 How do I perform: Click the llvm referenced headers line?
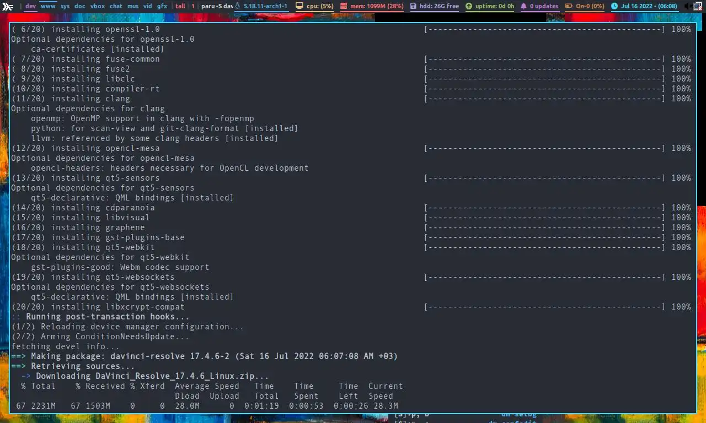(x=154, y=138)
